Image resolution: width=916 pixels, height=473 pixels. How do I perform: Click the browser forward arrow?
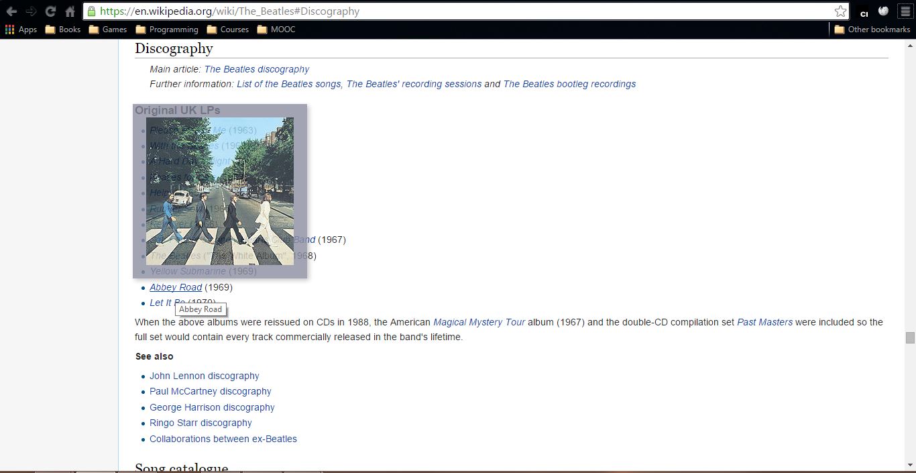31,11
